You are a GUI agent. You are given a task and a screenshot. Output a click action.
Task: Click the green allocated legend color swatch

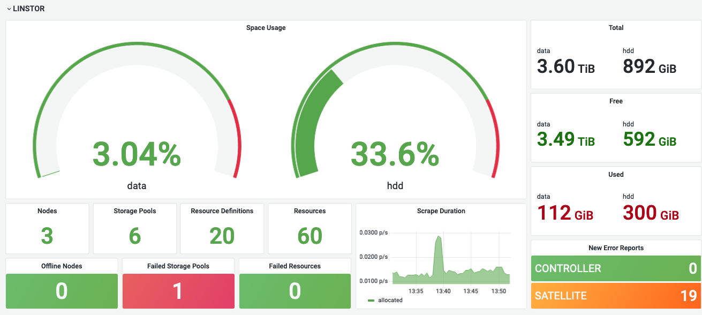click(x=371, y=301)
